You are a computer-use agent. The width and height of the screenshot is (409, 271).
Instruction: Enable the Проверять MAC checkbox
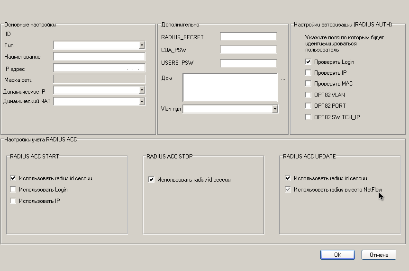tap(308, 84)
